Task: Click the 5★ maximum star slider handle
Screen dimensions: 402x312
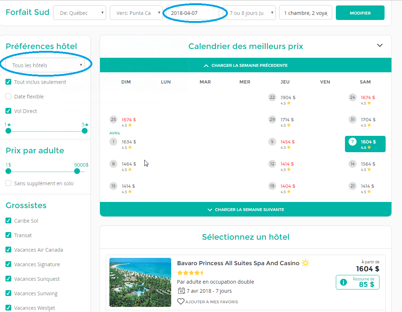Action: coord(85,131)
